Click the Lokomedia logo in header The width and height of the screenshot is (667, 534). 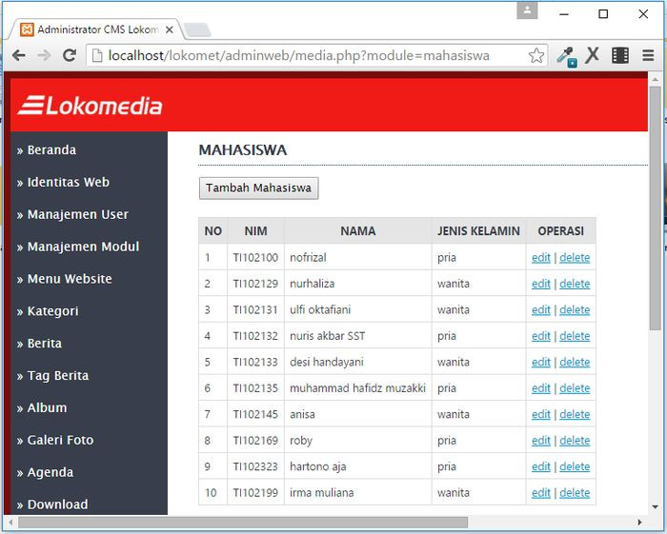point(90,106)
